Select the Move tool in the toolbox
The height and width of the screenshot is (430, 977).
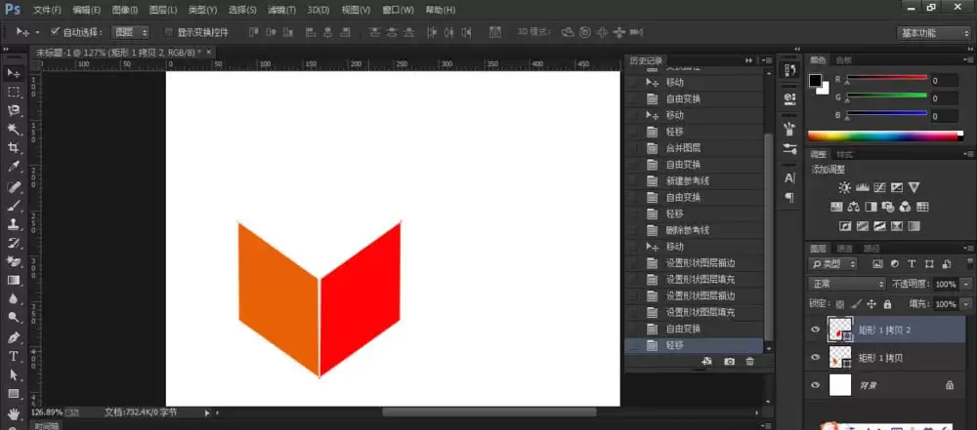click(13, 73)
